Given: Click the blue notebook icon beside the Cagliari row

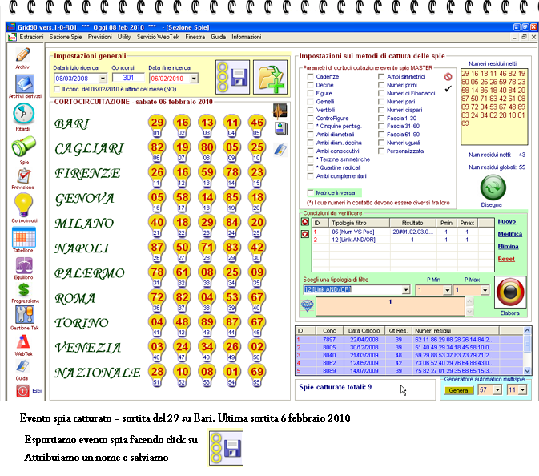Looking at the screenshot, I should coord(280,150).
